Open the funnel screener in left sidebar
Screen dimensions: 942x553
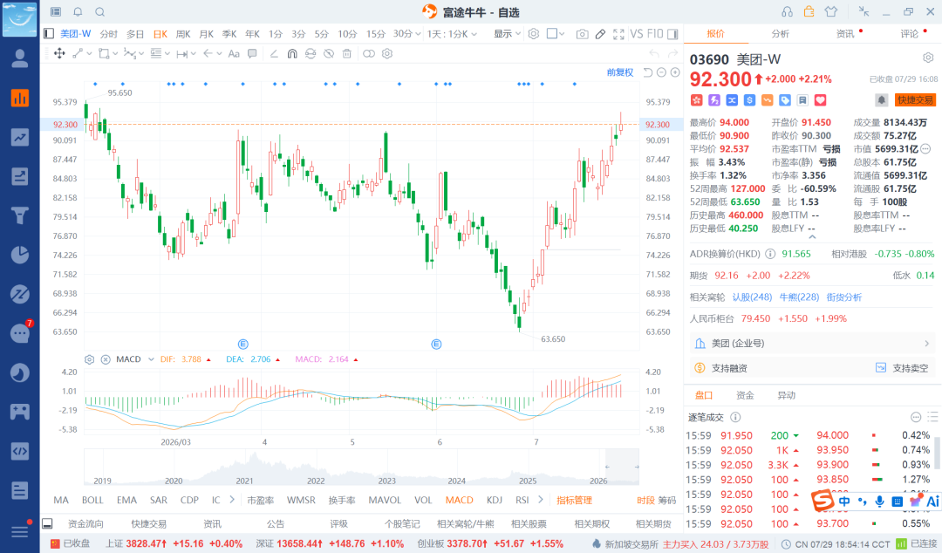[x=20, y=215]
